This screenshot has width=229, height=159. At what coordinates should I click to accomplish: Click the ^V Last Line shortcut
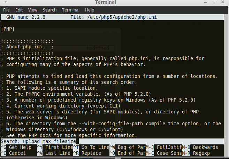coord(54,153)
